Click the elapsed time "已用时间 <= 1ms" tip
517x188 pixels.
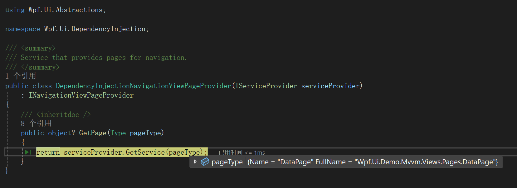242,152
